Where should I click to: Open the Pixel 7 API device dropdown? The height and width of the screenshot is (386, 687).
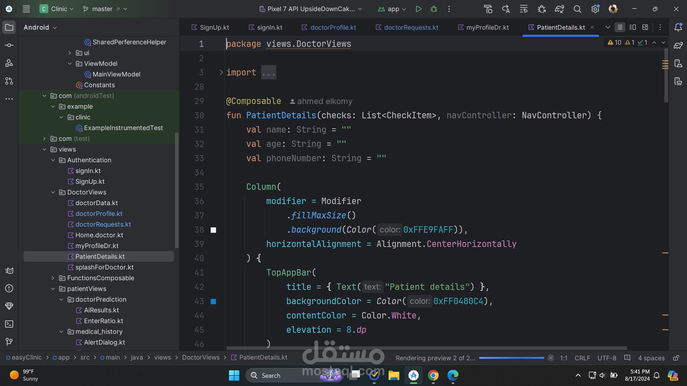point(311,9)
